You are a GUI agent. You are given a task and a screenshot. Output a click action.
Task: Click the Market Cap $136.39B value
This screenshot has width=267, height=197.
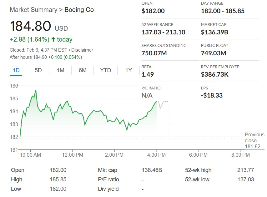(214, 32)
